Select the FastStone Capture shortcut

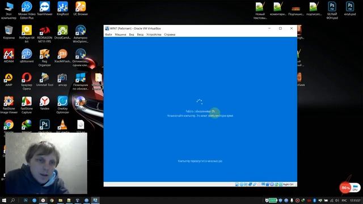tap(27, 105)
